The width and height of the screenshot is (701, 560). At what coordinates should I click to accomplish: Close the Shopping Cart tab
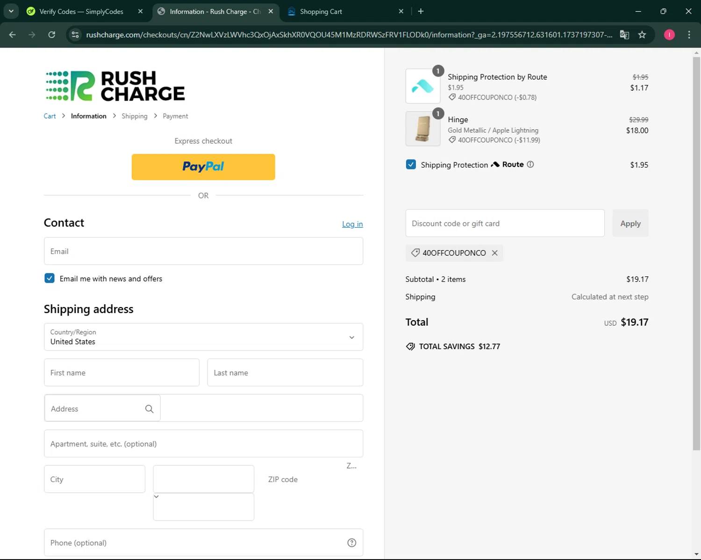(x=401, y=11)
